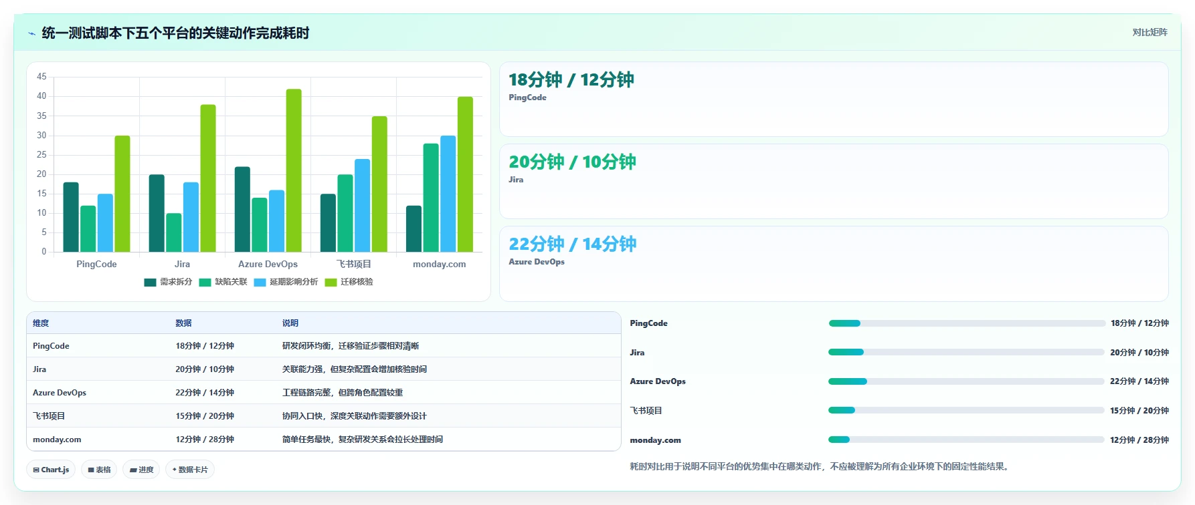Click the title 统一测试脚本下五个平台的关键动作完成耗时
This screenshot has height=505, width=1195.
tap(175, 33)
